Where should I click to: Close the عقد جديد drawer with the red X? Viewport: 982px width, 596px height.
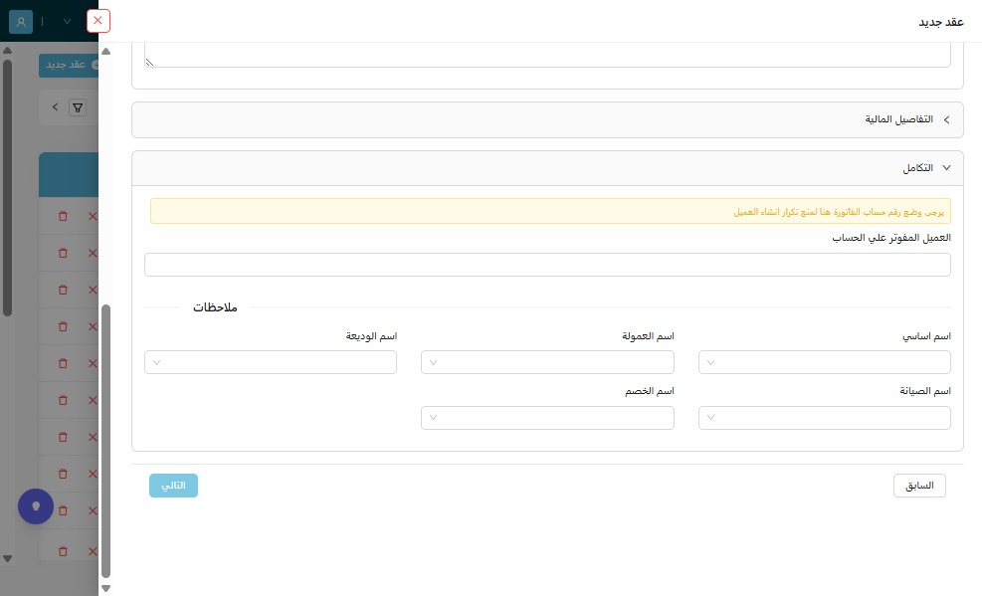pyautogui.click(x=98, y=21)
